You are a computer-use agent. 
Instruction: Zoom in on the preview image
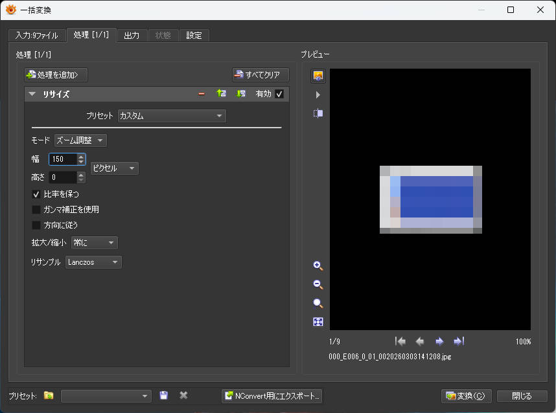[318, 266]
